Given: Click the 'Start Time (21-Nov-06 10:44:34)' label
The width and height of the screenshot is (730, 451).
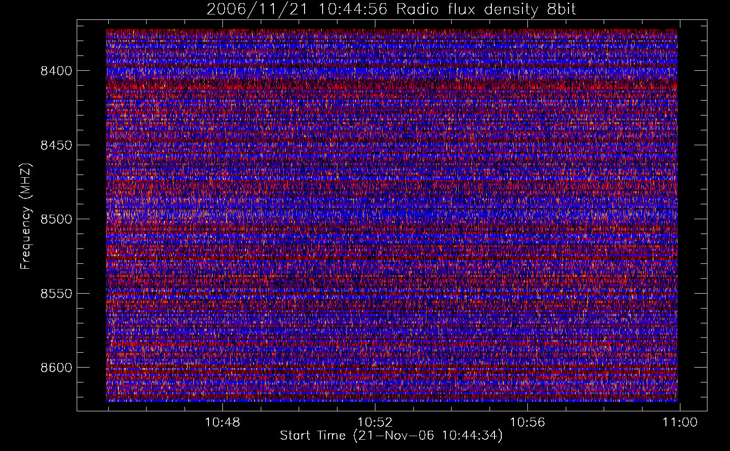Looking at the screenshot, I should tap(391, 436).
